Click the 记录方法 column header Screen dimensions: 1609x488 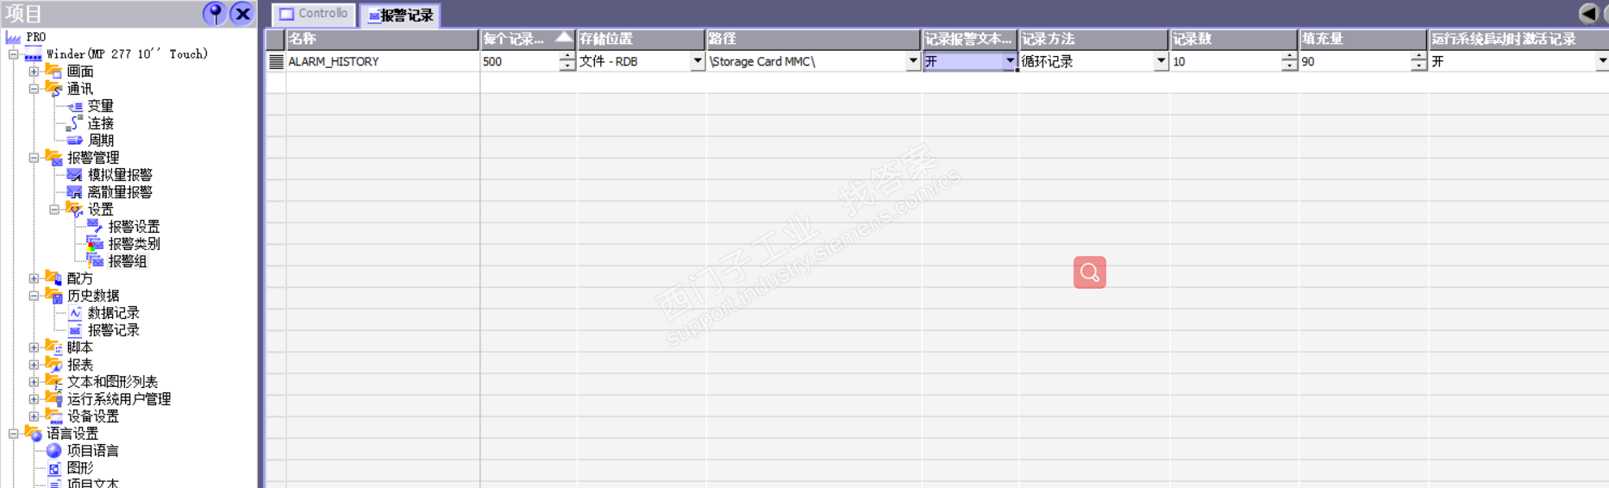click(1093, 39)
